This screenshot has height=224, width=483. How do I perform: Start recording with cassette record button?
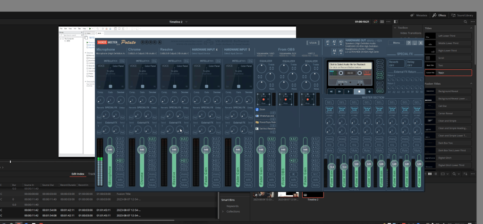click(369, 91)
